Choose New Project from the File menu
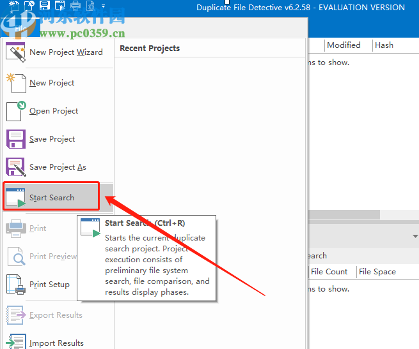The image size is (419, 349). [58, 83]
